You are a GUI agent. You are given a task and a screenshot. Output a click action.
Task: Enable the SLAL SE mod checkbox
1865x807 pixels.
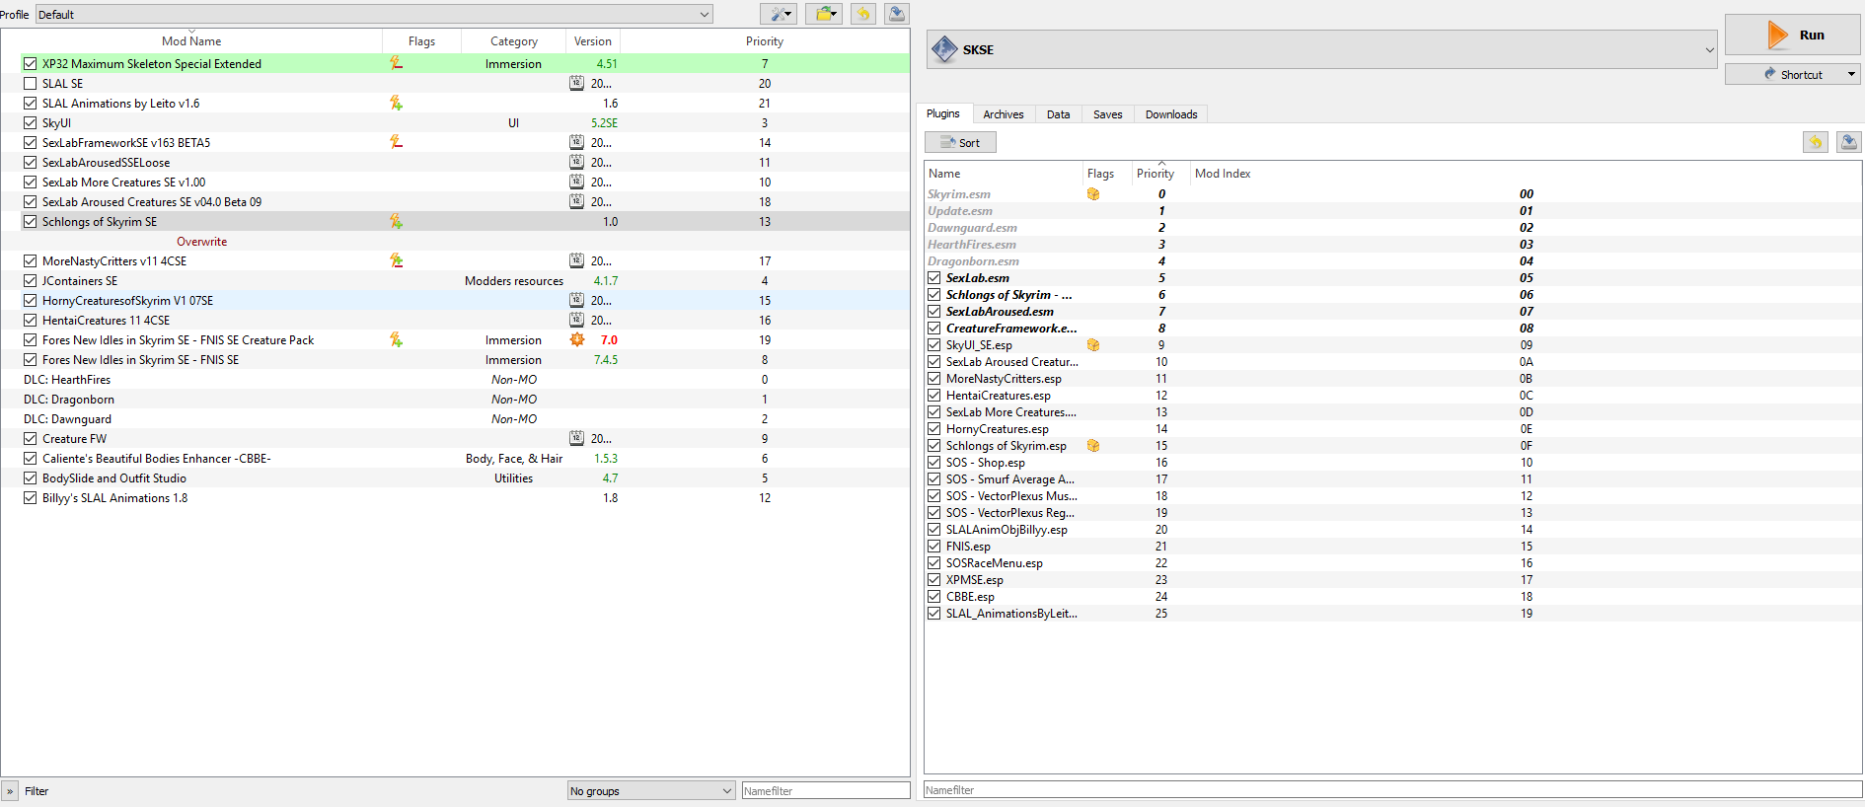(x=31, y=83)
